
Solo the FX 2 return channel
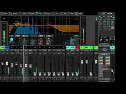[87, 51]
